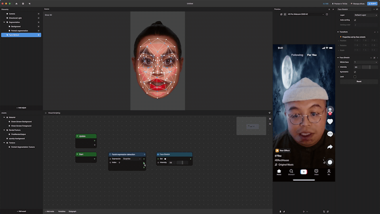Click the warning icon next to Properties notice
The height and width of the screenshot is (214, 380).
(340, 37)
